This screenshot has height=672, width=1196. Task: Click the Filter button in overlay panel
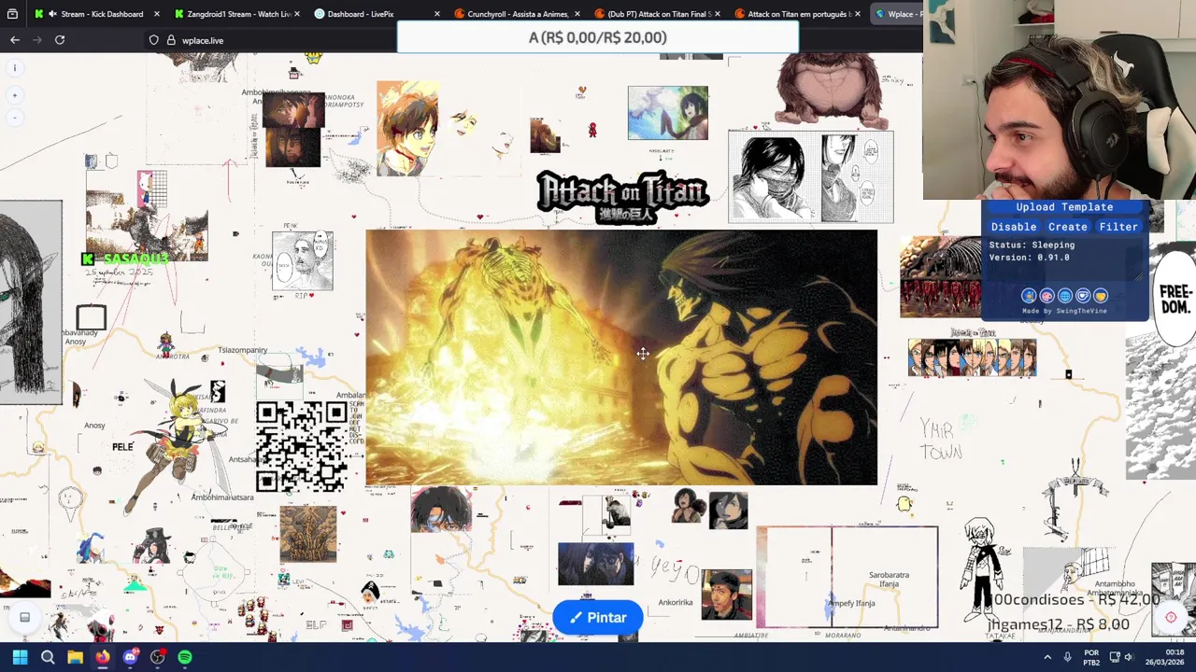point(1118,227)
